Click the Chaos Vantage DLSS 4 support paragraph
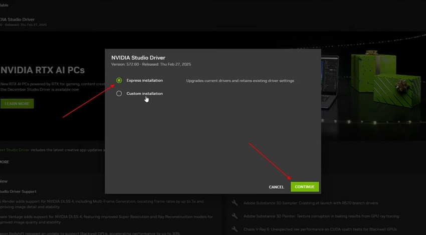The height and width of the screenshot is (235, 426). pyautogui.click(x=106, y=219)
